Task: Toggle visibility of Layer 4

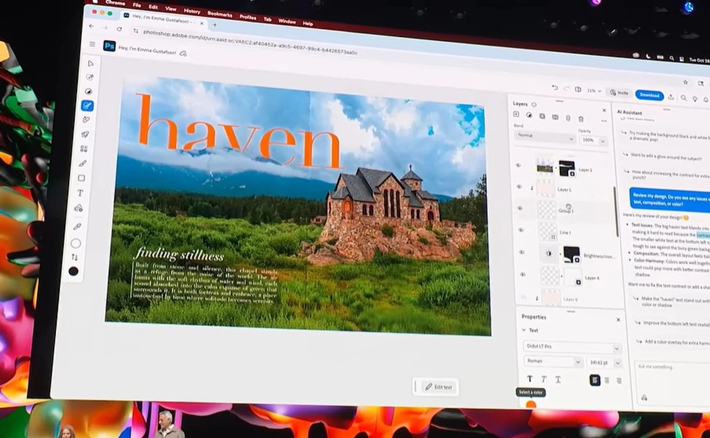Action: point(522,275)
